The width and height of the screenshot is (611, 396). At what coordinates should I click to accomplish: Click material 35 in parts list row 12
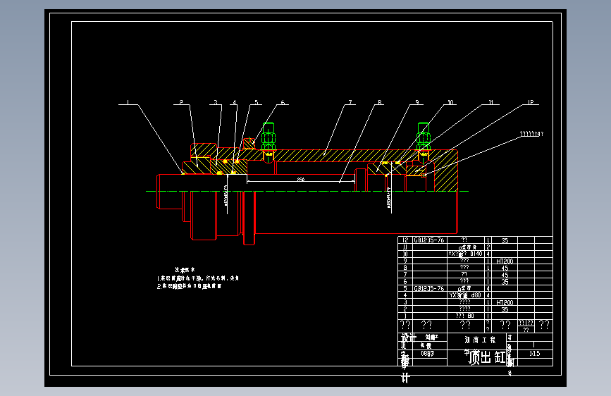(505, 240)
